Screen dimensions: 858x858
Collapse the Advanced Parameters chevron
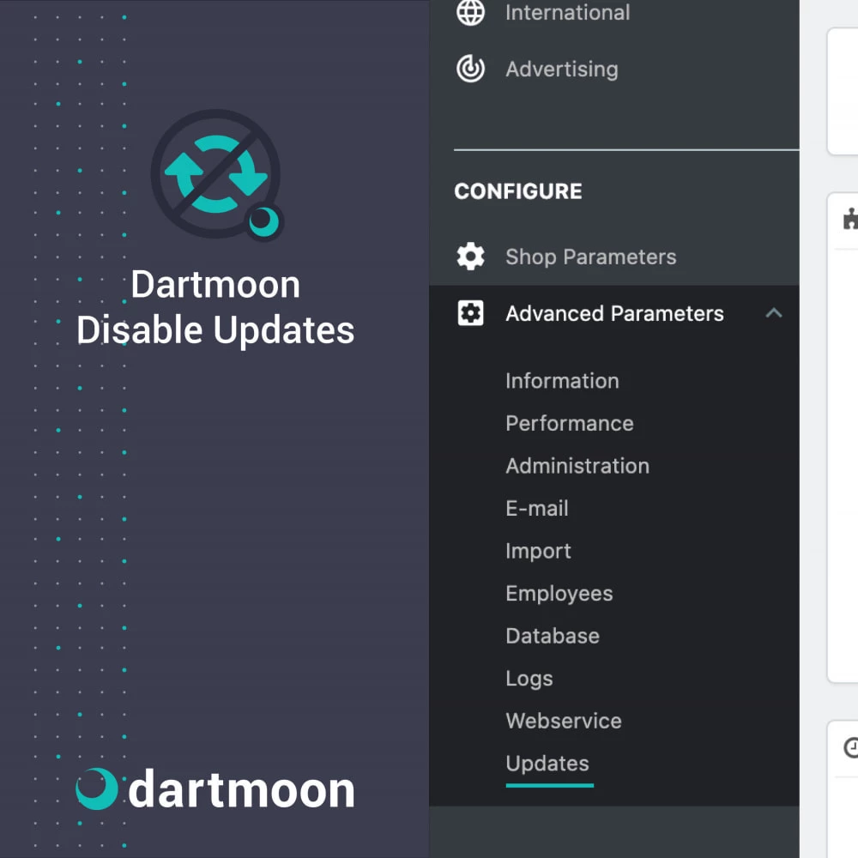pyautogui.click(x=774, y=313)
